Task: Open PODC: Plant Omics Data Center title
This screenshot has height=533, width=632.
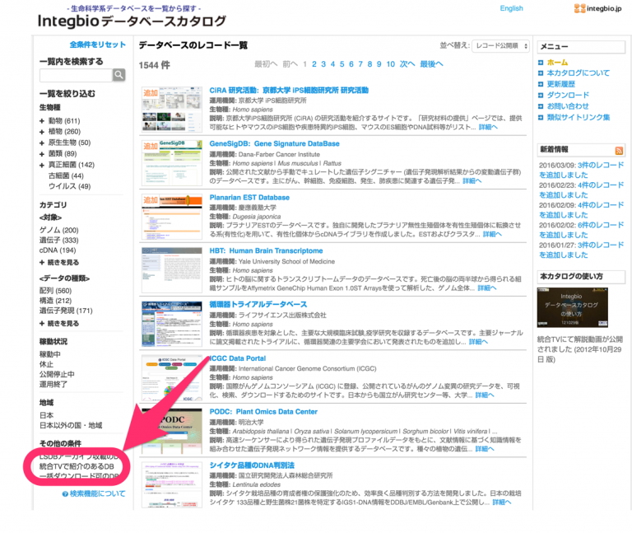Action: coord(263,412)
